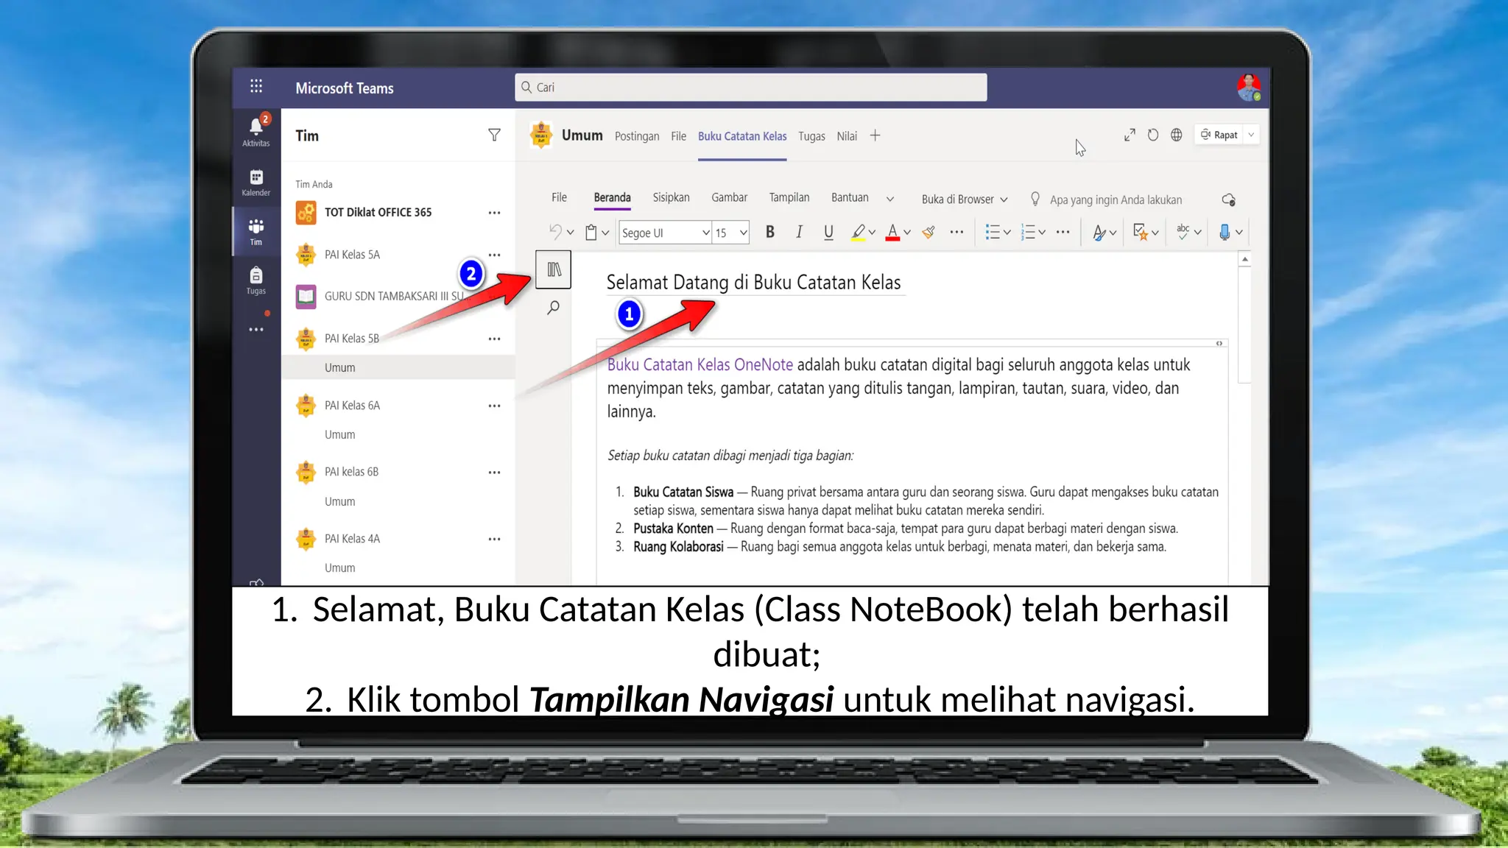
Task: Reload the tab with refresh icon
Action: pyautogui.click(x=1153, y=135)
